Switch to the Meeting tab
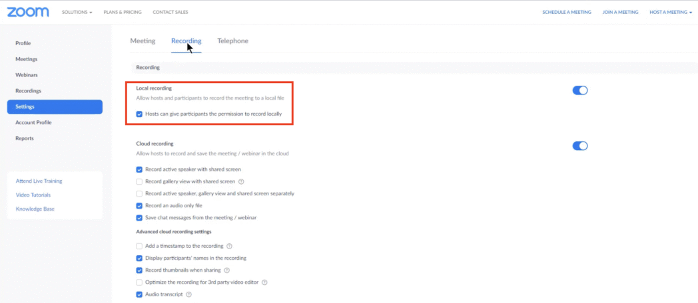The height and width of the screenshot is (303, 698). pyautogui.click(x=143, y=41)
